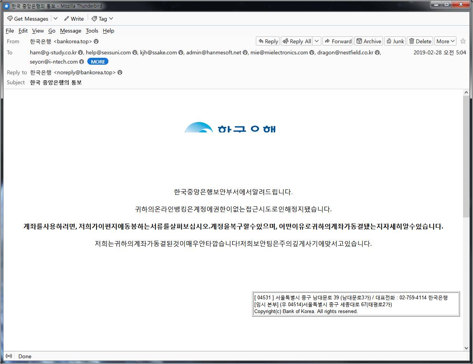
Task: Archive this message
Action: 369,41
